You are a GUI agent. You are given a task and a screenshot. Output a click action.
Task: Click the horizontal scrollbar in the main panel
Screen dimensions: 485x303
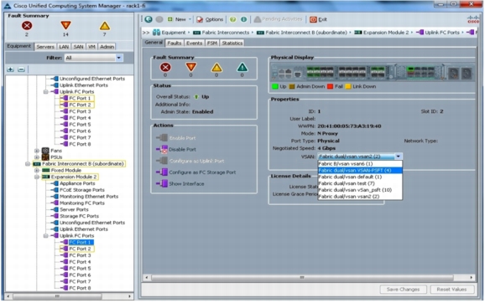[302, 277]
